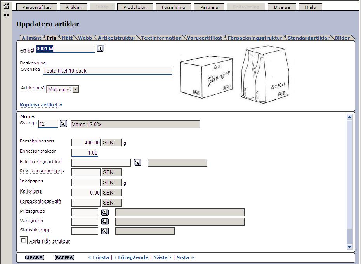The height and width of the screenshot is (264, 361).
Task: Switch to the Allmänt tab
Action: tap(31, 38)
